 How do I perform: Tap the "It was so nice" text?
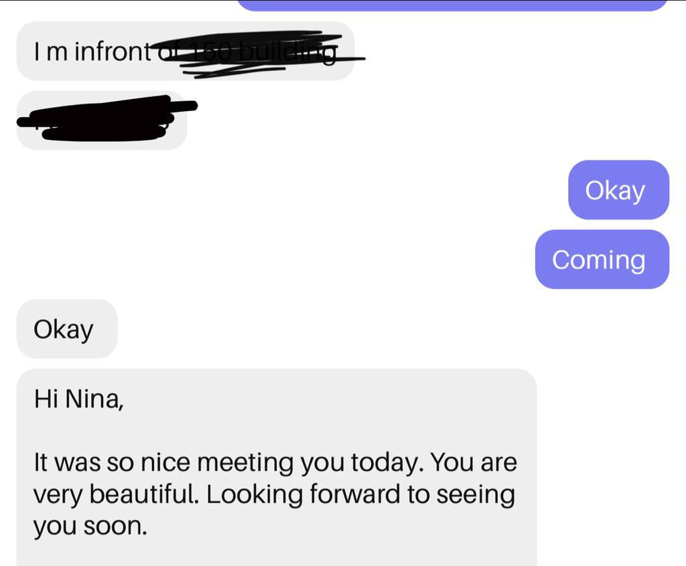click(113, 462)
